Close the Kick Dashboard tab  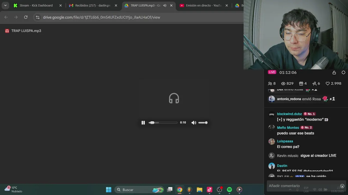point(61,5)
